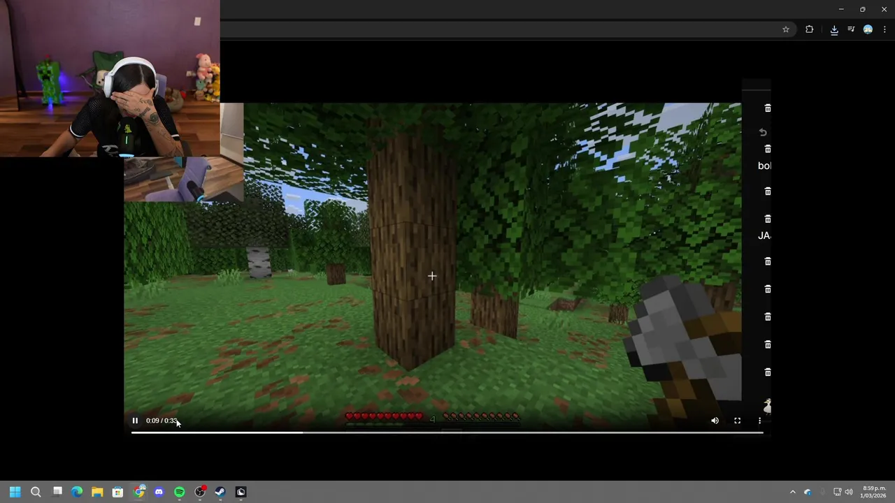Open the Chrome three-dot menu
Screen dimensions: 895x503
click(x=885, y=29)
